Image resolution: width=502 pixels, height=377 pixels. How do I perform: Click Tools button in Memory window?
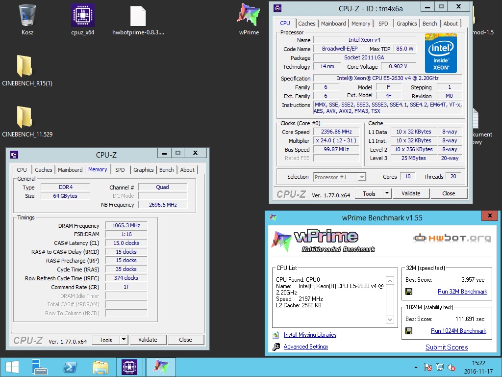pos(106,340)
